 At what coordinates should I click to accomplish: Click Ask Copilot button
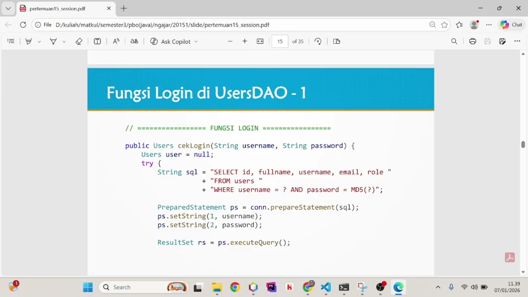(x=170, y=41)
